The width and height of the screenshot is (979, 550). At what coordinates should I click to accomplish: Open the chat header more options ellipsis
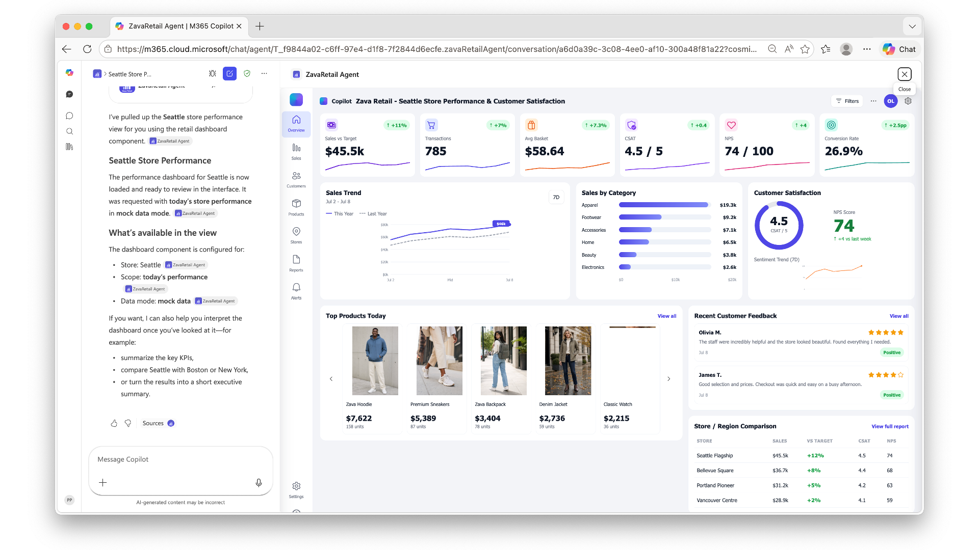(x=264, y=74)
